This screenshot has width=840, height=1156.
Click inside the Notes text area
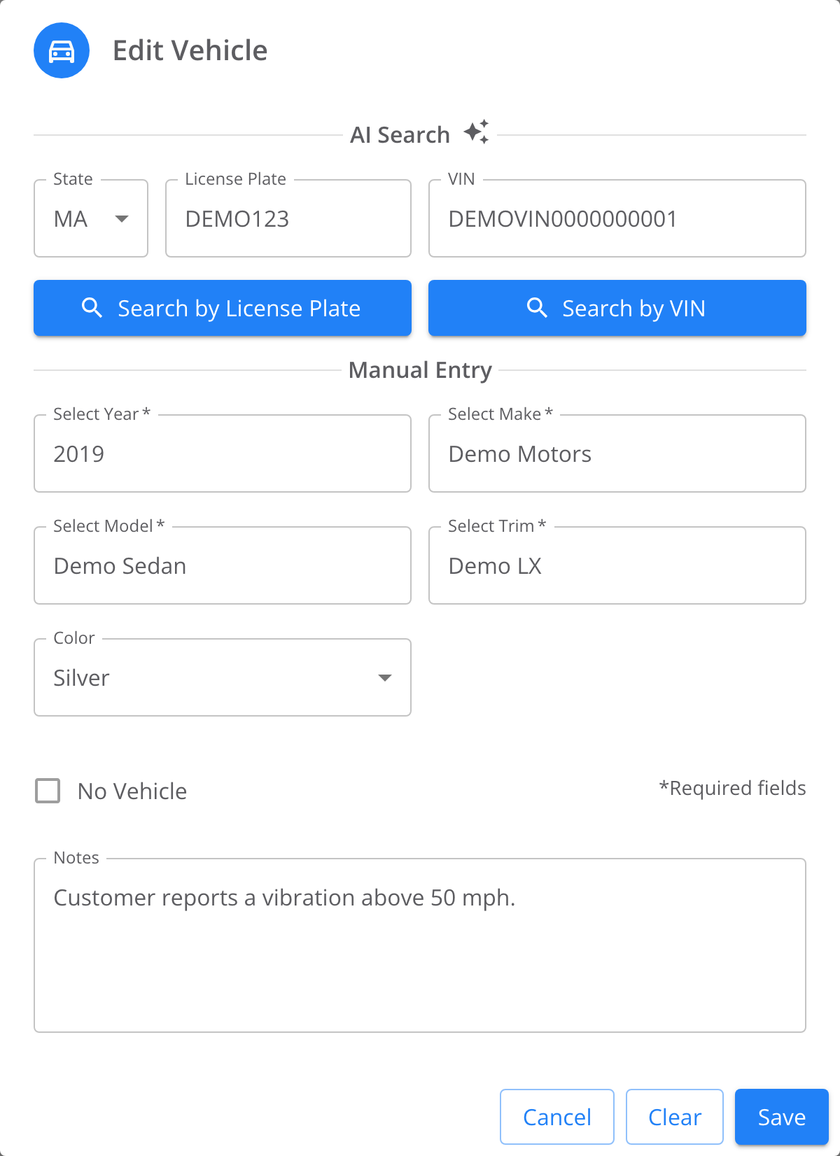pos(420,945)
